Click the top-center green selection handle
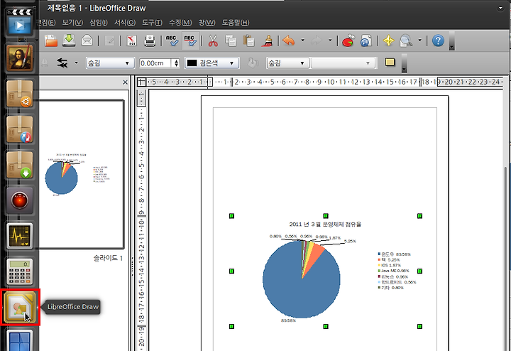Screen dimensions: 511x351 pos(326,215)
